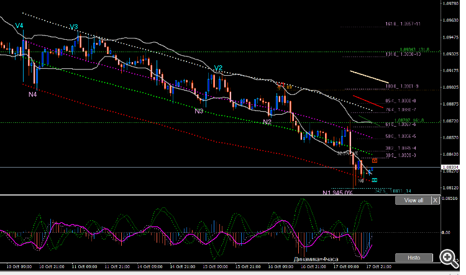Click the 61.8 Fibonacci level label
This screenshot has height=275, width=466.
[401, 124]
